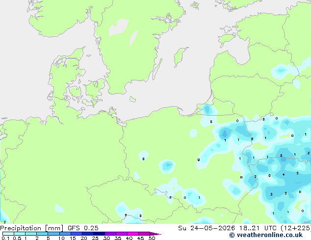This screenshot has width=311, height=240.
Task: Click the 0.1–0.5 mm palest legend swatch
Action: (8, 234)
